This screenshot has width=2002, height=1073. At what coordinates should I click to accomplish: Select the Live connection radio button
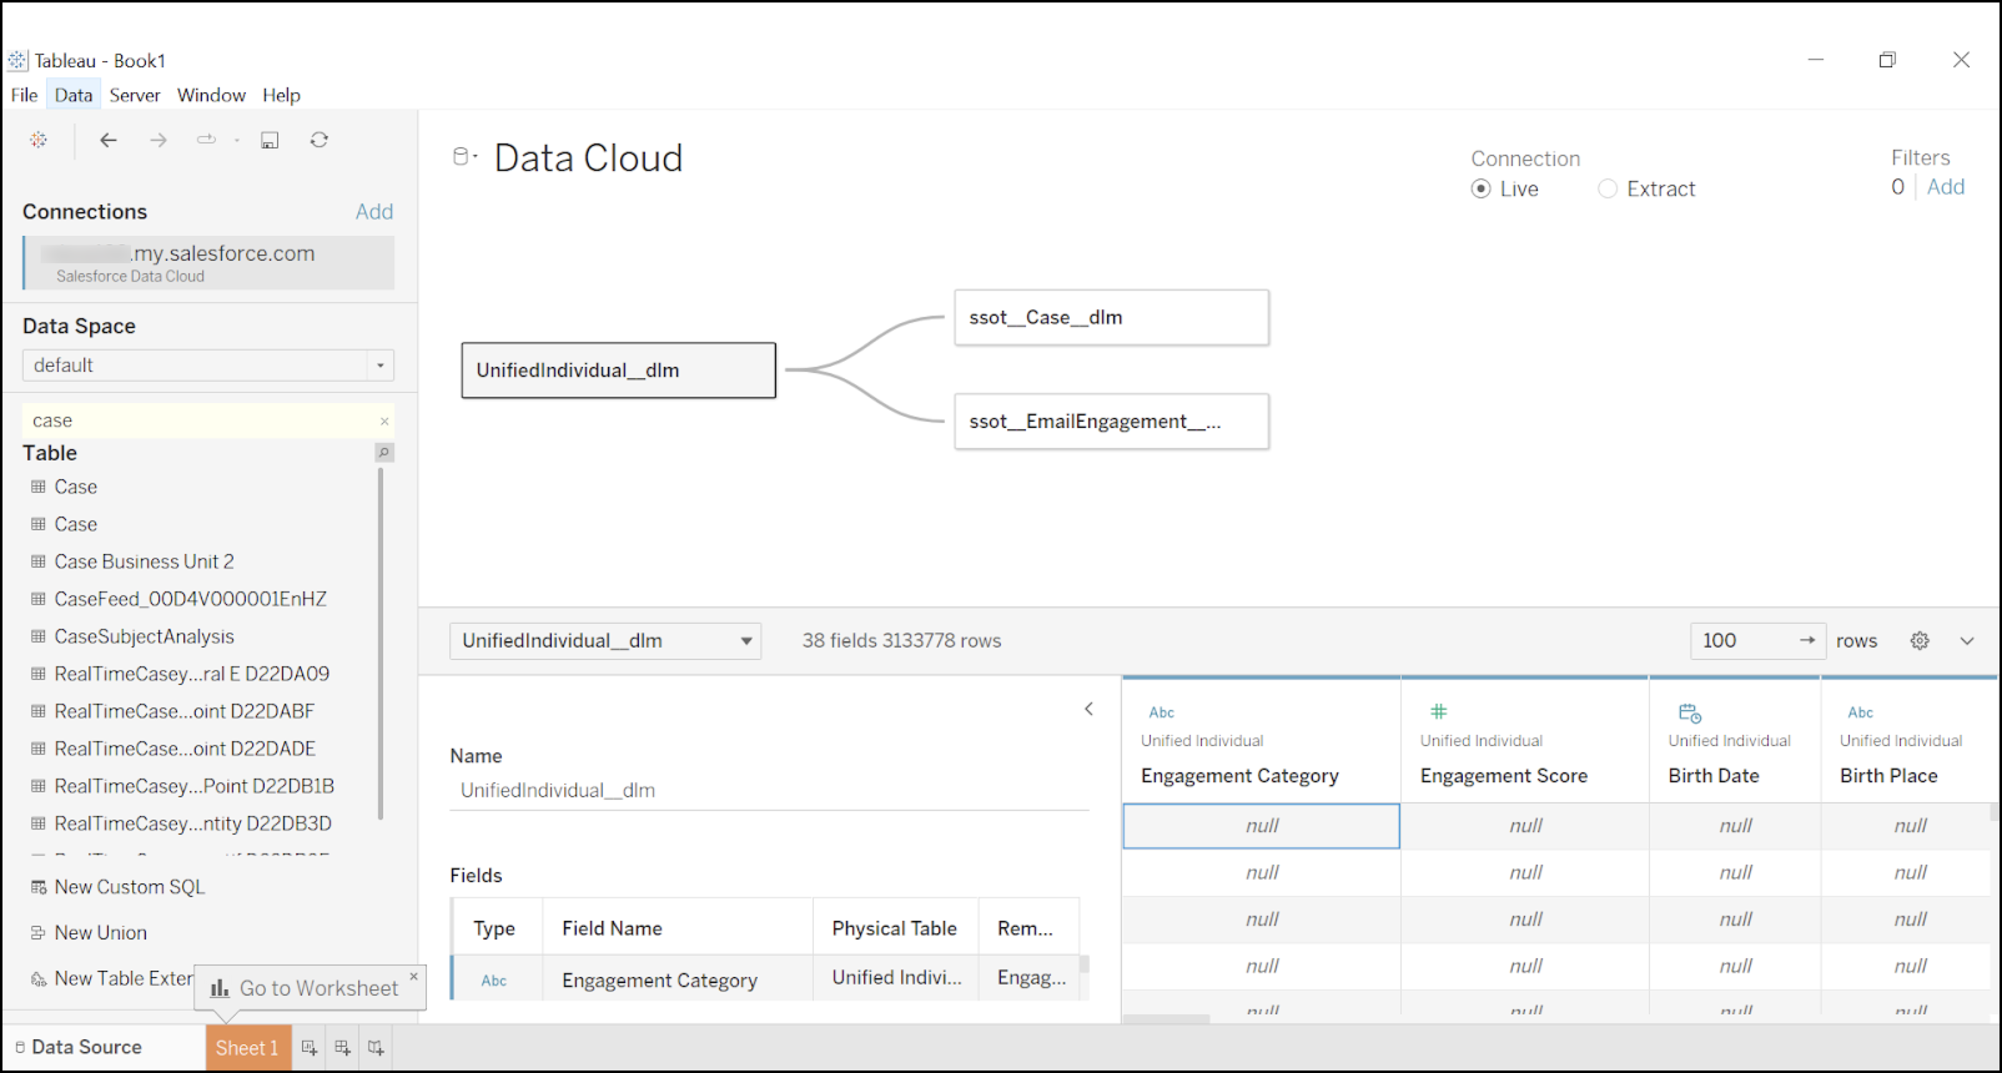pyautogui.click(x=1480, y=189)
